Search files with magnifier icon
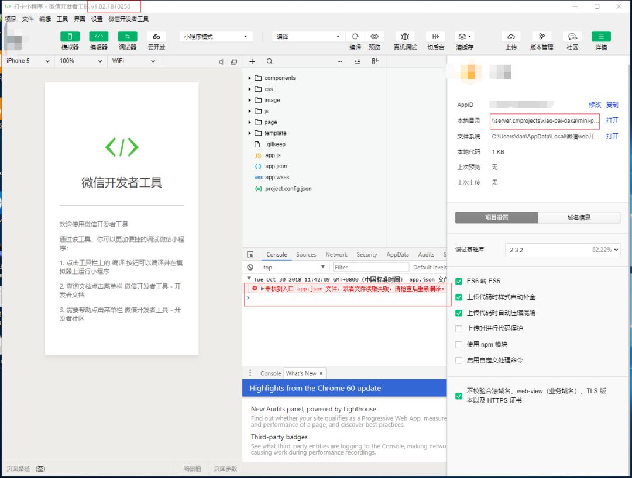Screen dimensions: 632x478 [x=270, y=61]
